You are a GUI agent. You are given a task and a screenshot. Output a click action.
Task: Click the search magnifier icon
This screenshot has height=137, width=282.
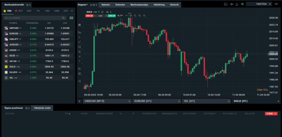pyautogui.click(x=64, y=18)
